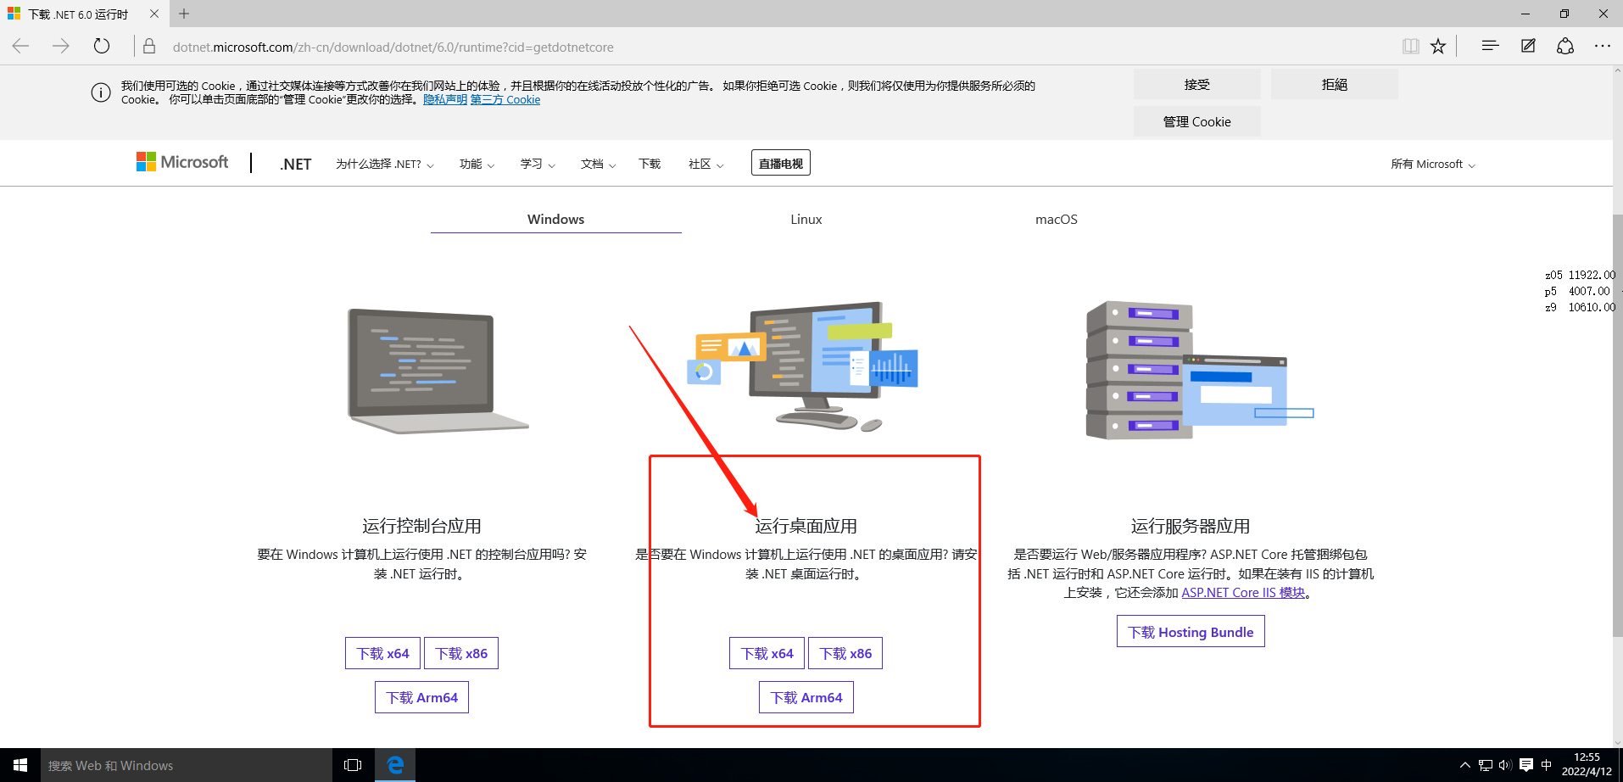
Task: Expand the 所有 Microsoft menu
Action: (x=1433, y=164)
